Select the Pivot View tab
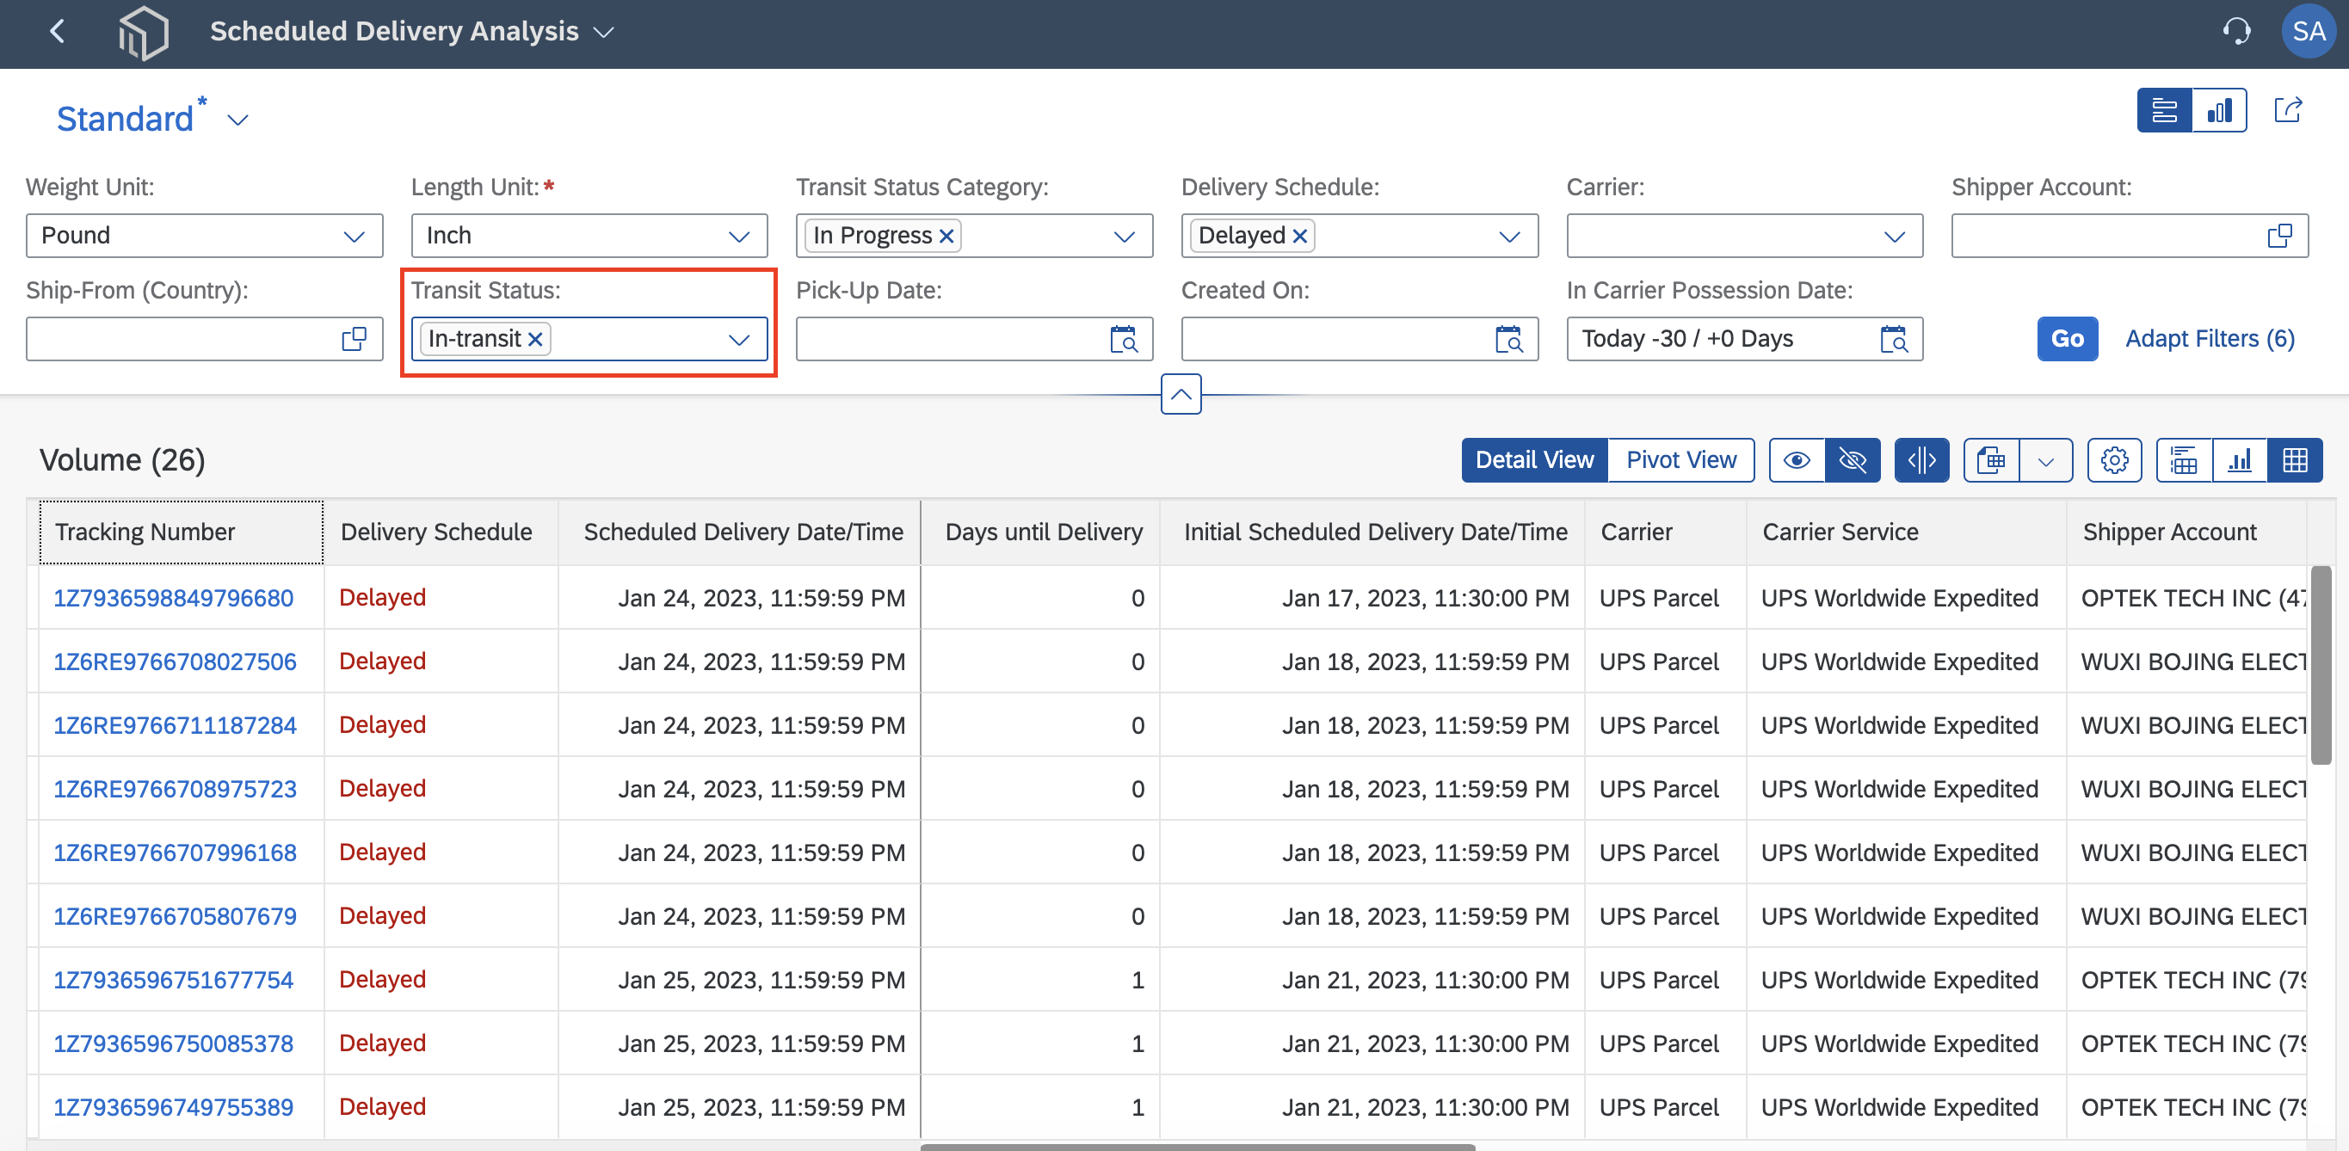Viewport: 2349px width, 1151px height. [x=1680, y=460]
